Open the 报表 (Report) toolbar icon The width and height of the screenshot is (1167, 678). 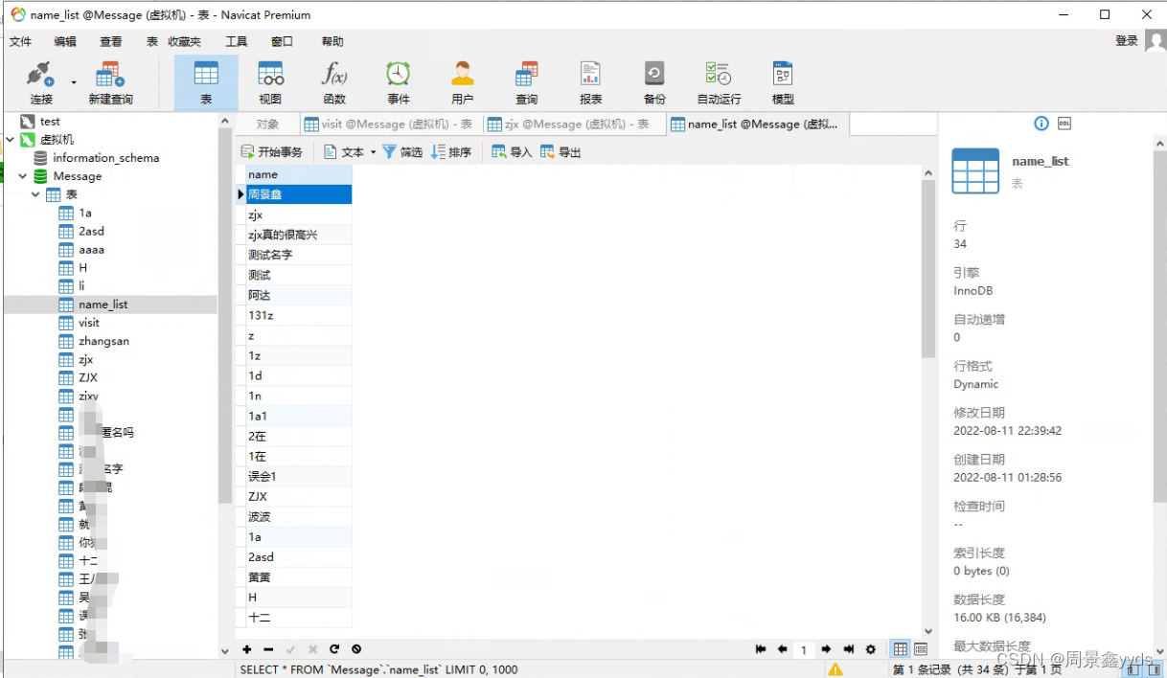click(591, 82)
